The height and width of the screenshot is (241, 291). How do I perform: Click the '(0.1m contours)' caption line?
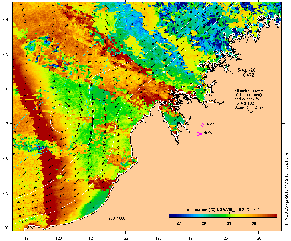248,95
